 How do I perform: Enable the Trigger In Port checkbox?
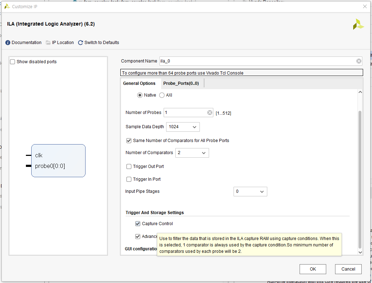pyautogui.click(x=129, y=179)
